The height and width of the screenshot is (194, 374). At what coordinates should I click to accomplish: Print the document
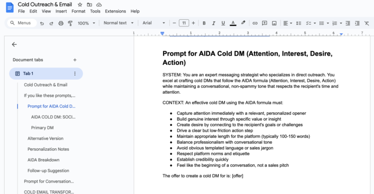(x=61, y=23)
